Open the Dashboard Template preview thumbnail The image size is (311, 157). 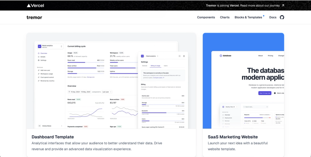111,81
